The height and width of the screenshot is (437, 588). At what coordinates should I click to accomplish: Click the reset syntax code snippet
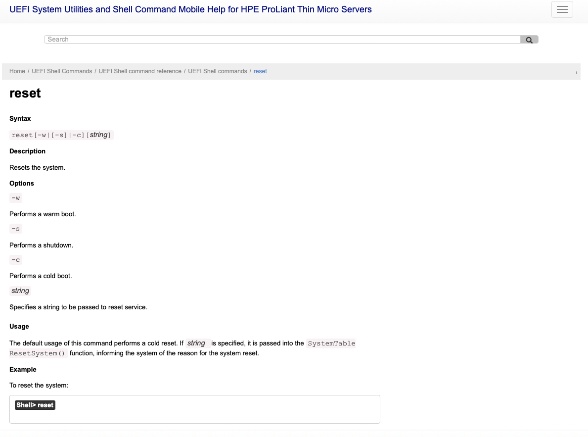(x=61, y=135)
